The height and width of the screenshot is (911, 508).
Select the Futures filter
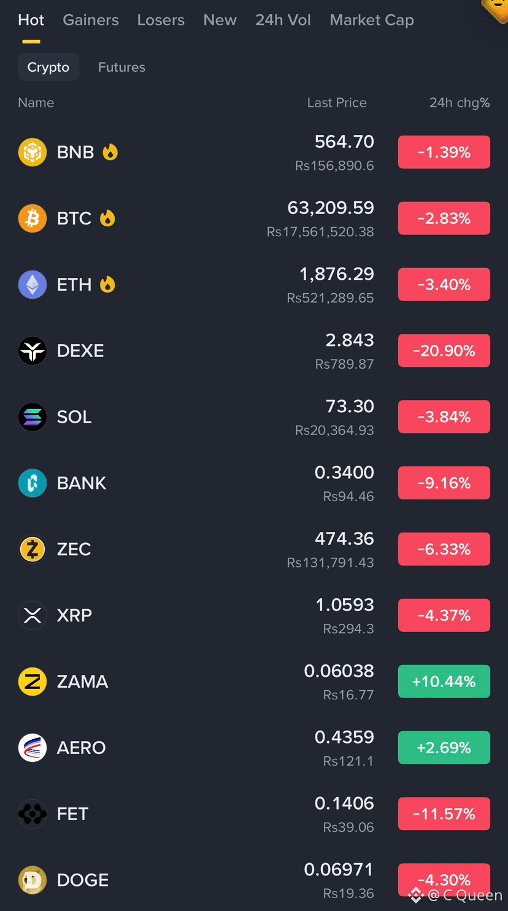121,67
